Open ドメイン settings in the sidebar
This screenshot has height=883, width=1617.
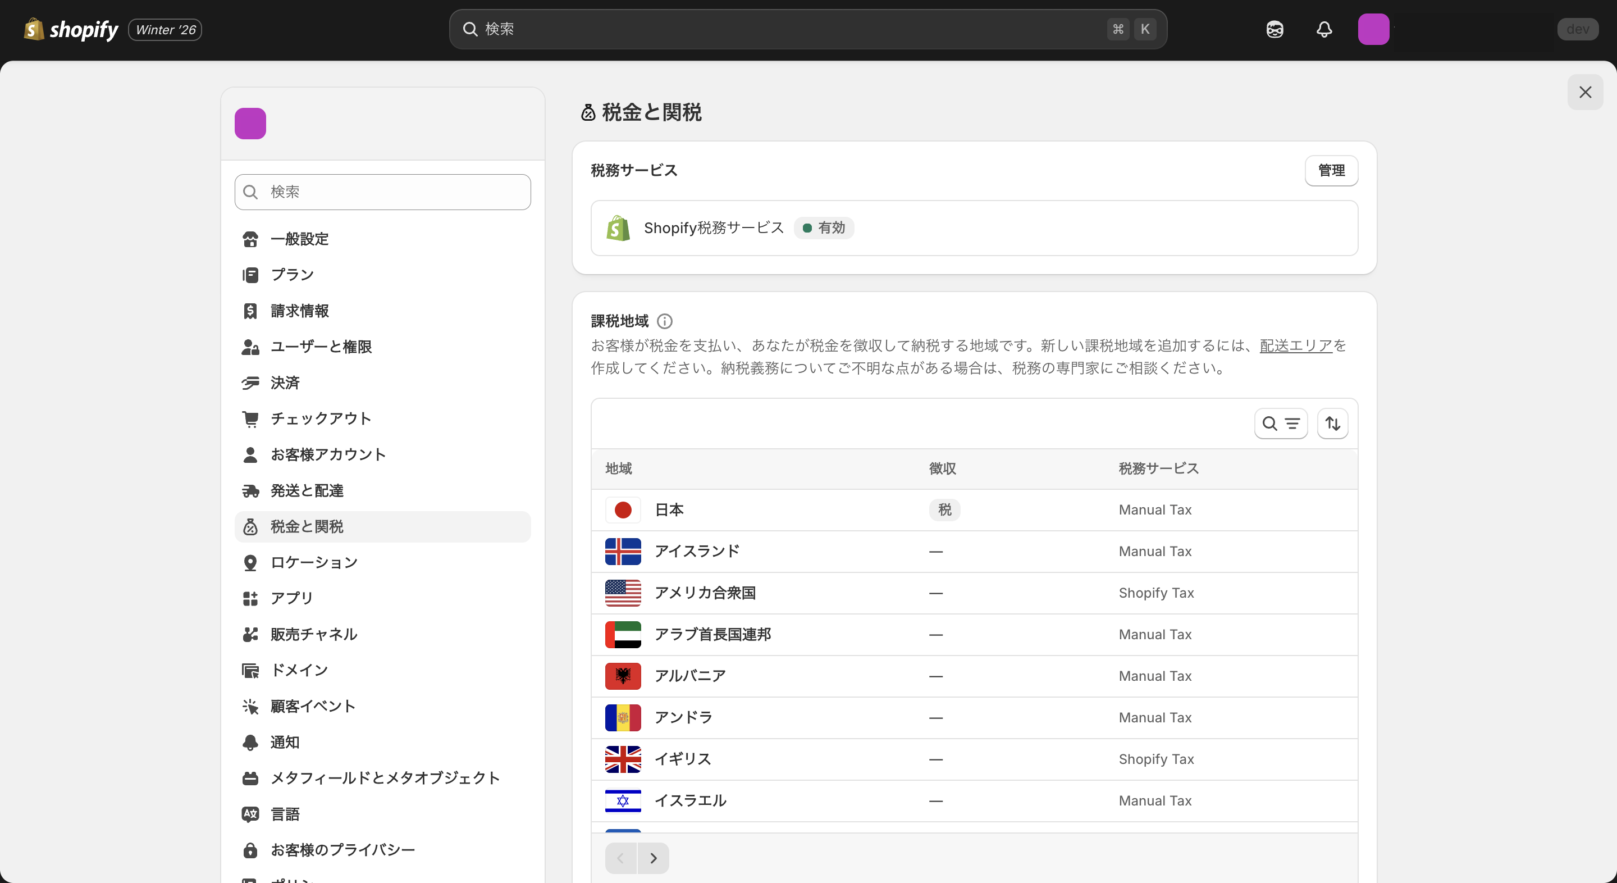point(299,670)
